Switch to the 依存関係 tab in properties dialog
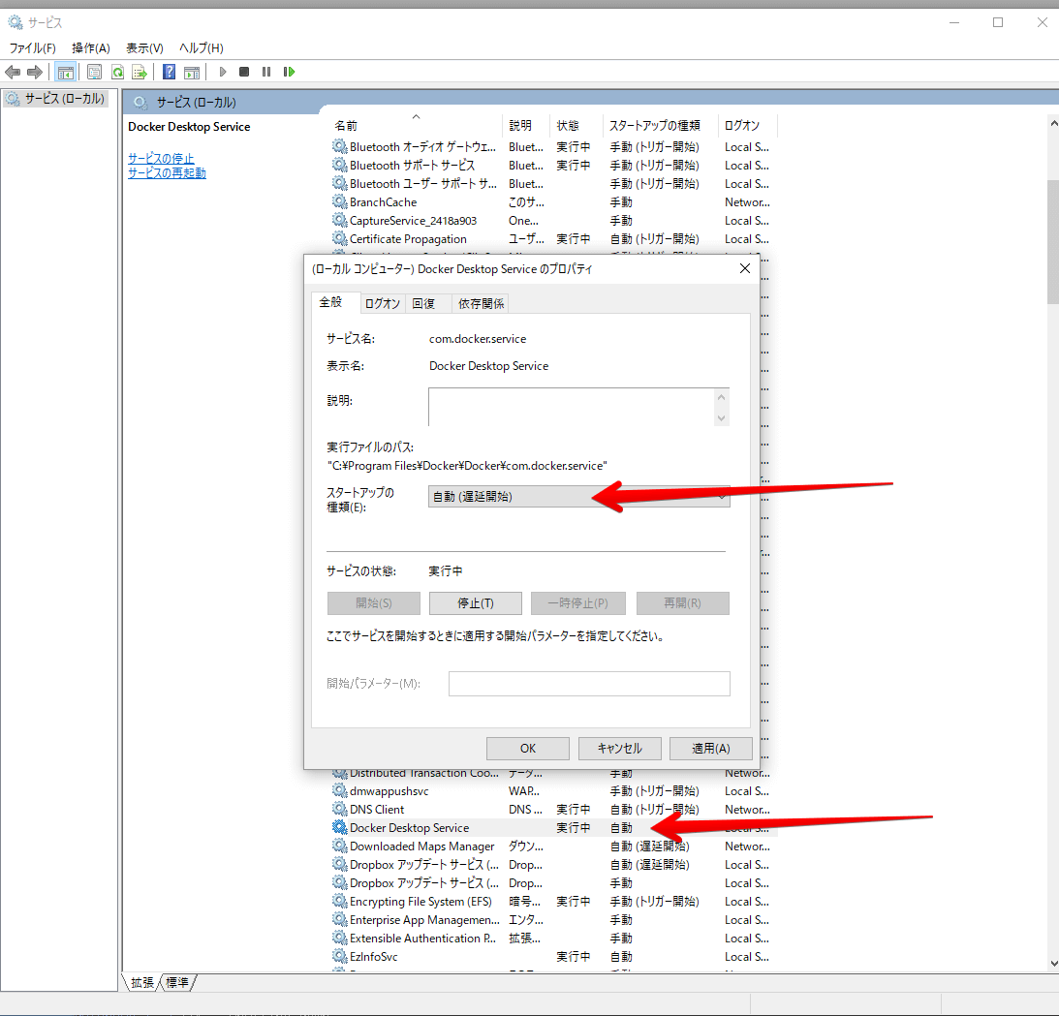Viewport: 1059px width, 1016px height. (481, 304)
